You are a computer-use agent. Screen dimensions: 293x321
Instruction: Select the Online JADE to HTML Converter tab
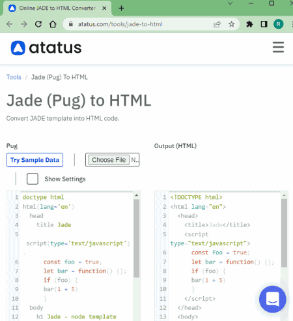[x=57, y=8]
